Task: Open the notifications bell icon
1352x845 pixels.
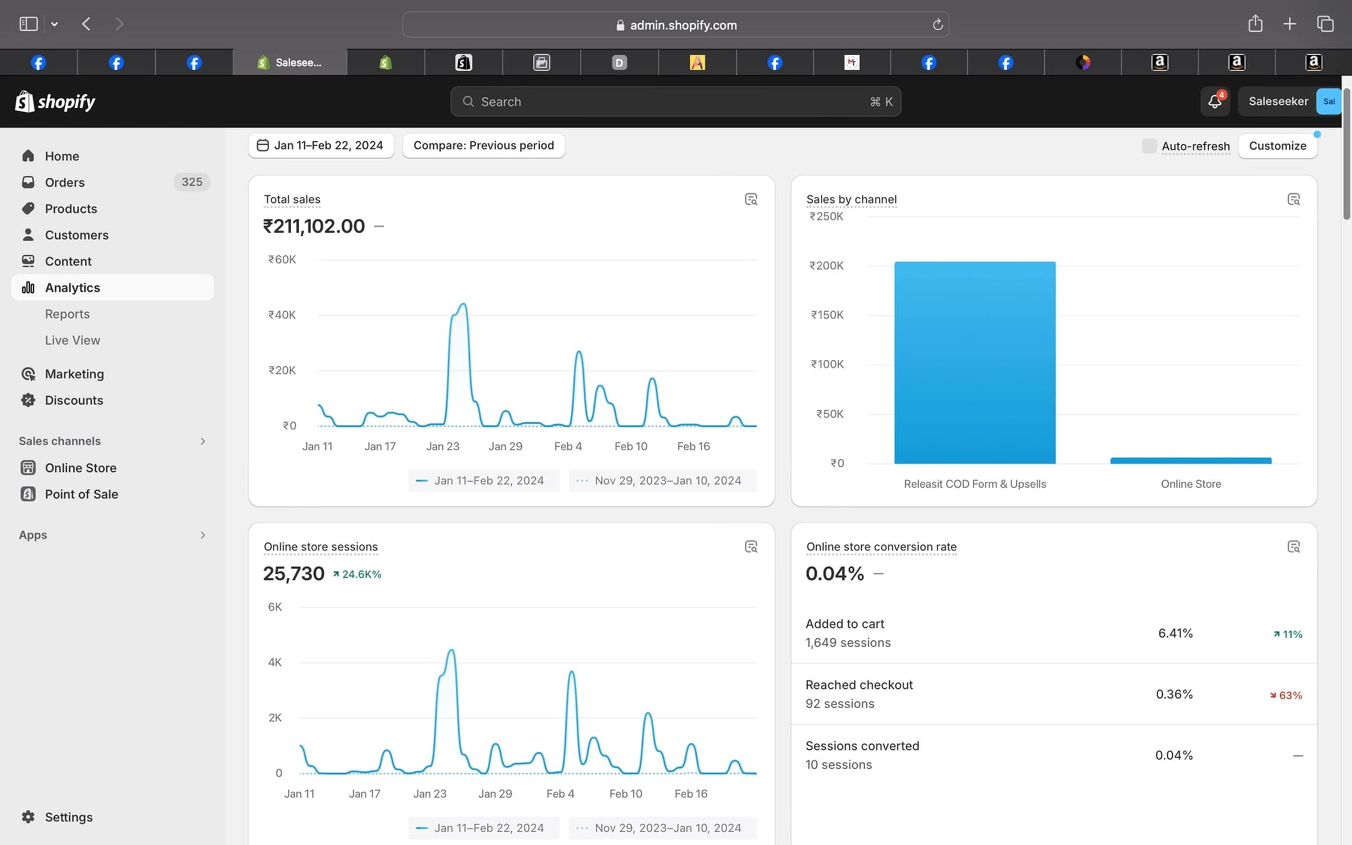Action: [x=1214, y=101]
